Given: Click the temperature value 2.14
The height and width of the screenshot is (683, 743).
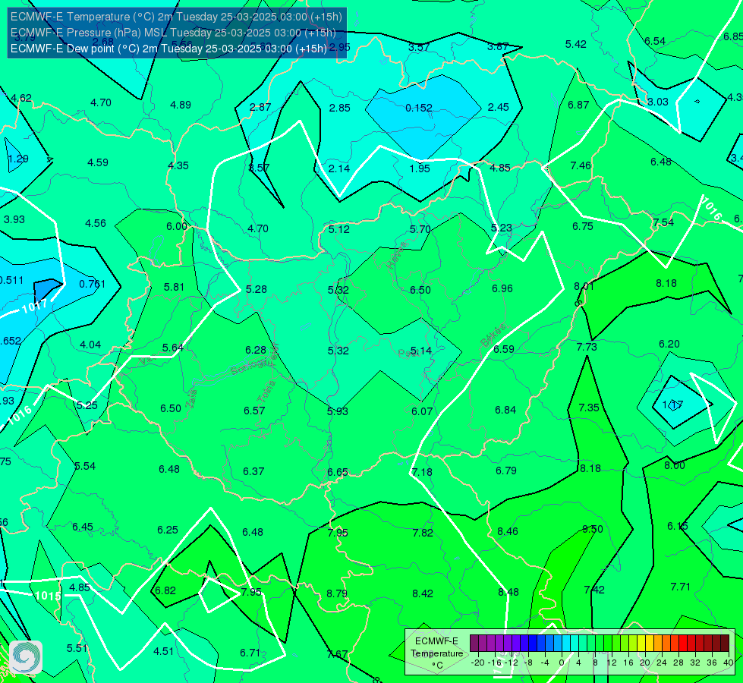Looking at the screenshot, I should 339,168.
